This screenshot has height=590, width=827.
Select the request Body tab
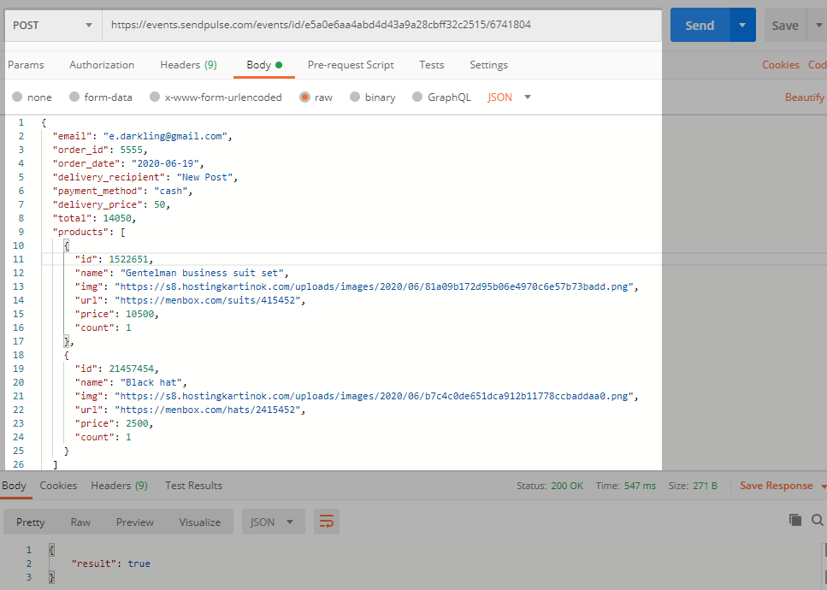click(264, 65)
